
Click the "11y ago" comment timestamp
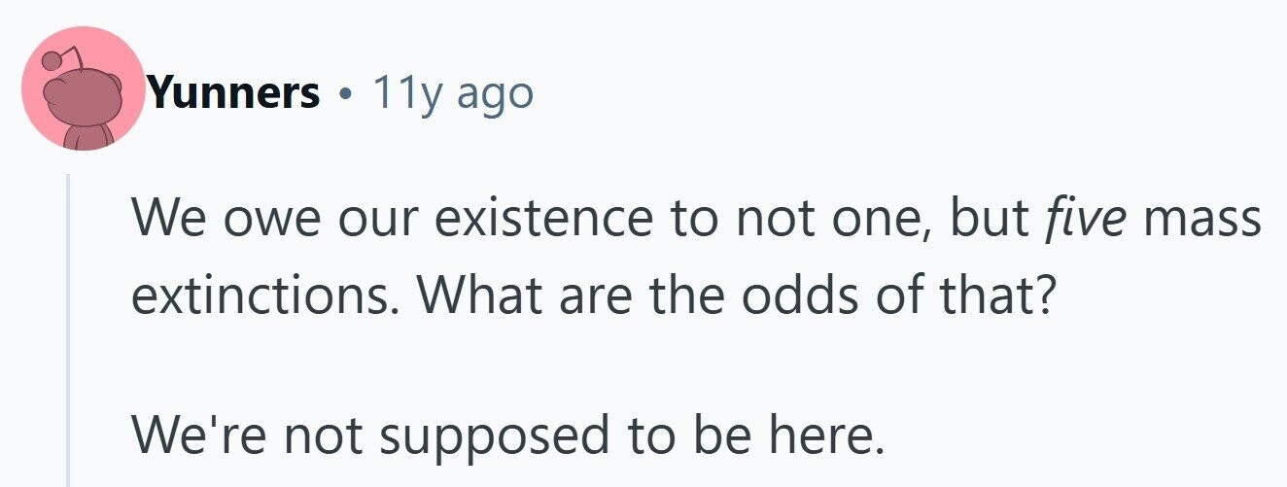point(452,93)
